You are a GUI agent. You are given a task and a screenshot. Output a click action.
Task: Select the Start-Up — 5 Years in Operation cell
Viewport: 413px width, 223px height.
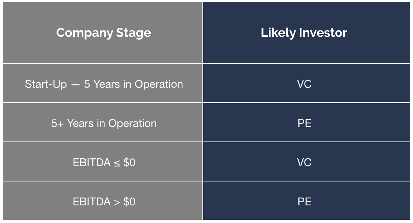point(103,83)
